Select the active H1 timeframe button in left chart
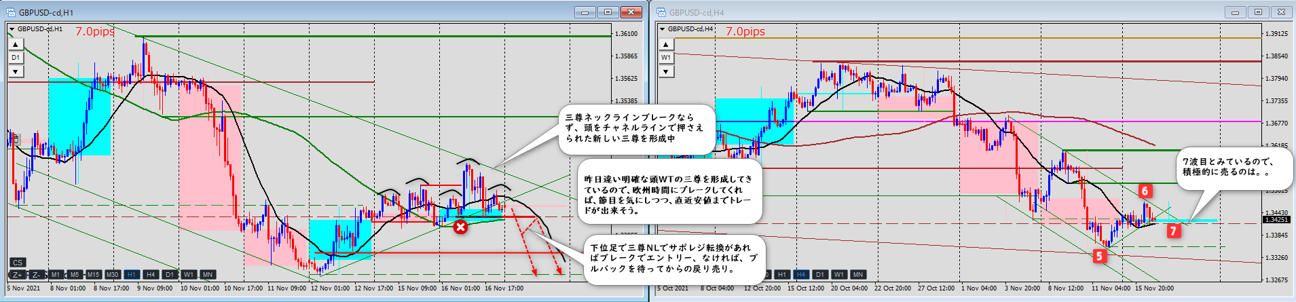Viewport: 1296px width, 302px height. [x=132, y=275]
